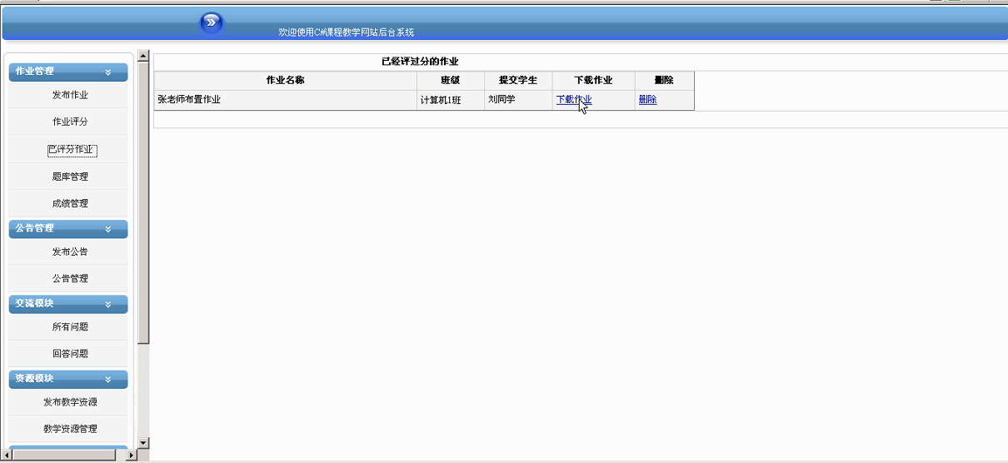Click the sidebar horizontal scrollbar thumb
1008x463 pixels.
point(63,456)
